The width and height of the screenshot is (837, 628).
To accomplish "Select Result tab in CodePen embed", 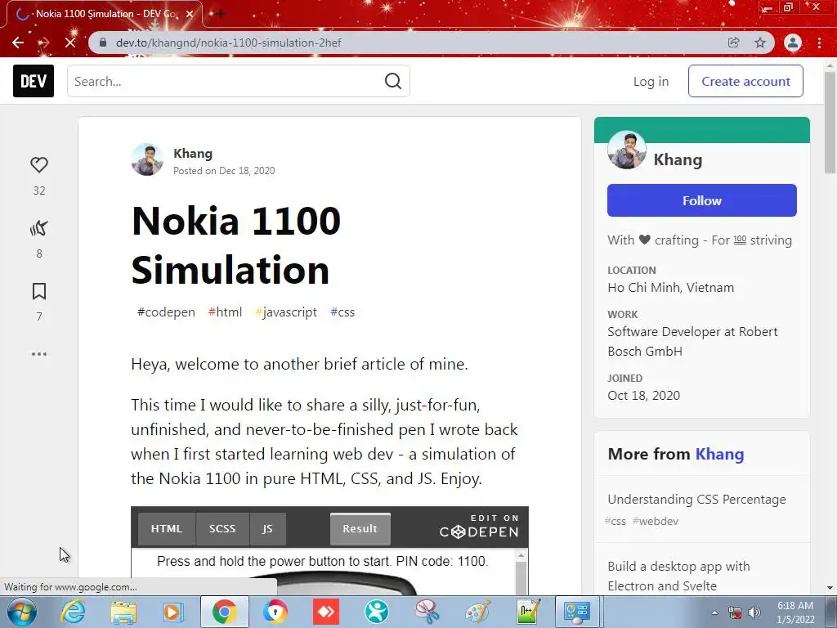I will 360,529.
